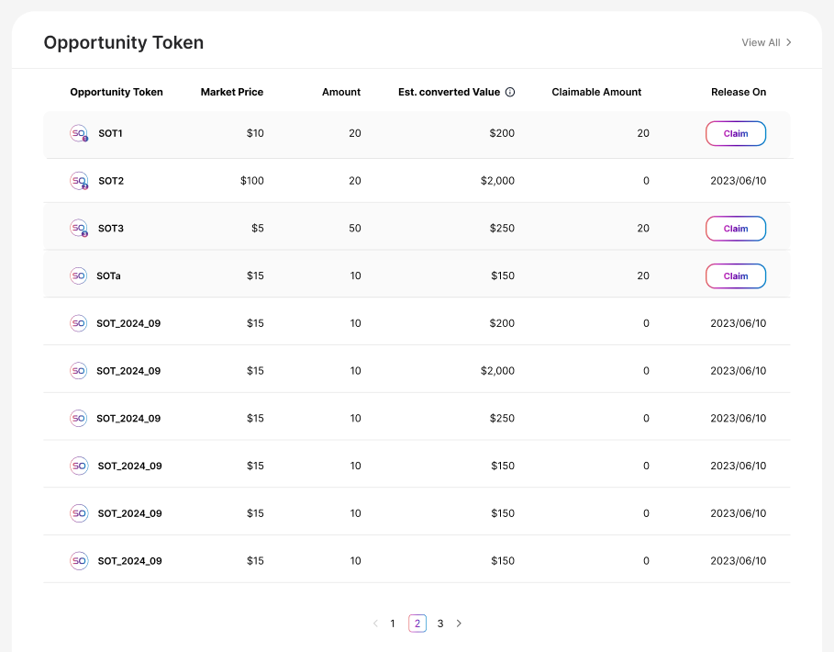Claim the SOT1 tokens
The image size is (834, 652).
click(735, 133)
